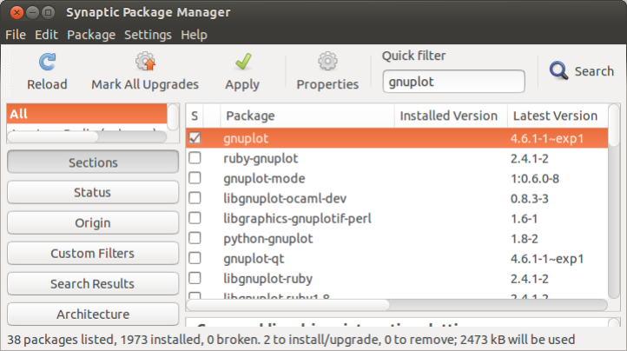627x351 pixels.
Task: Open the Package menu
Action: [91, 35]
